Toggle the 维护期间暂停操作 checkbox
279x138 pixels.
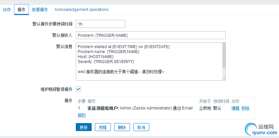78,89
